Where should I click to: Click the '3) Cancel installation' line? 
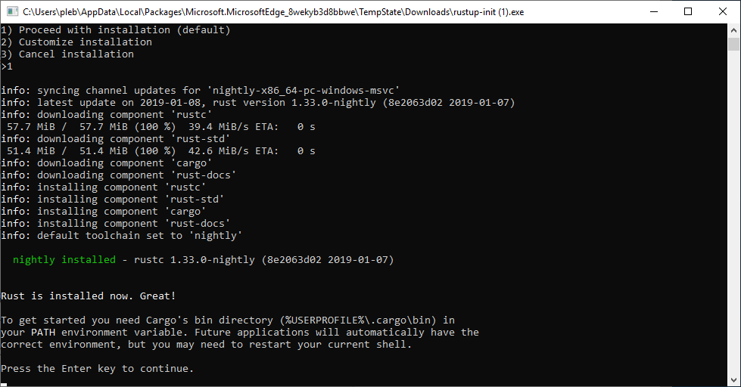pos(67,54)
